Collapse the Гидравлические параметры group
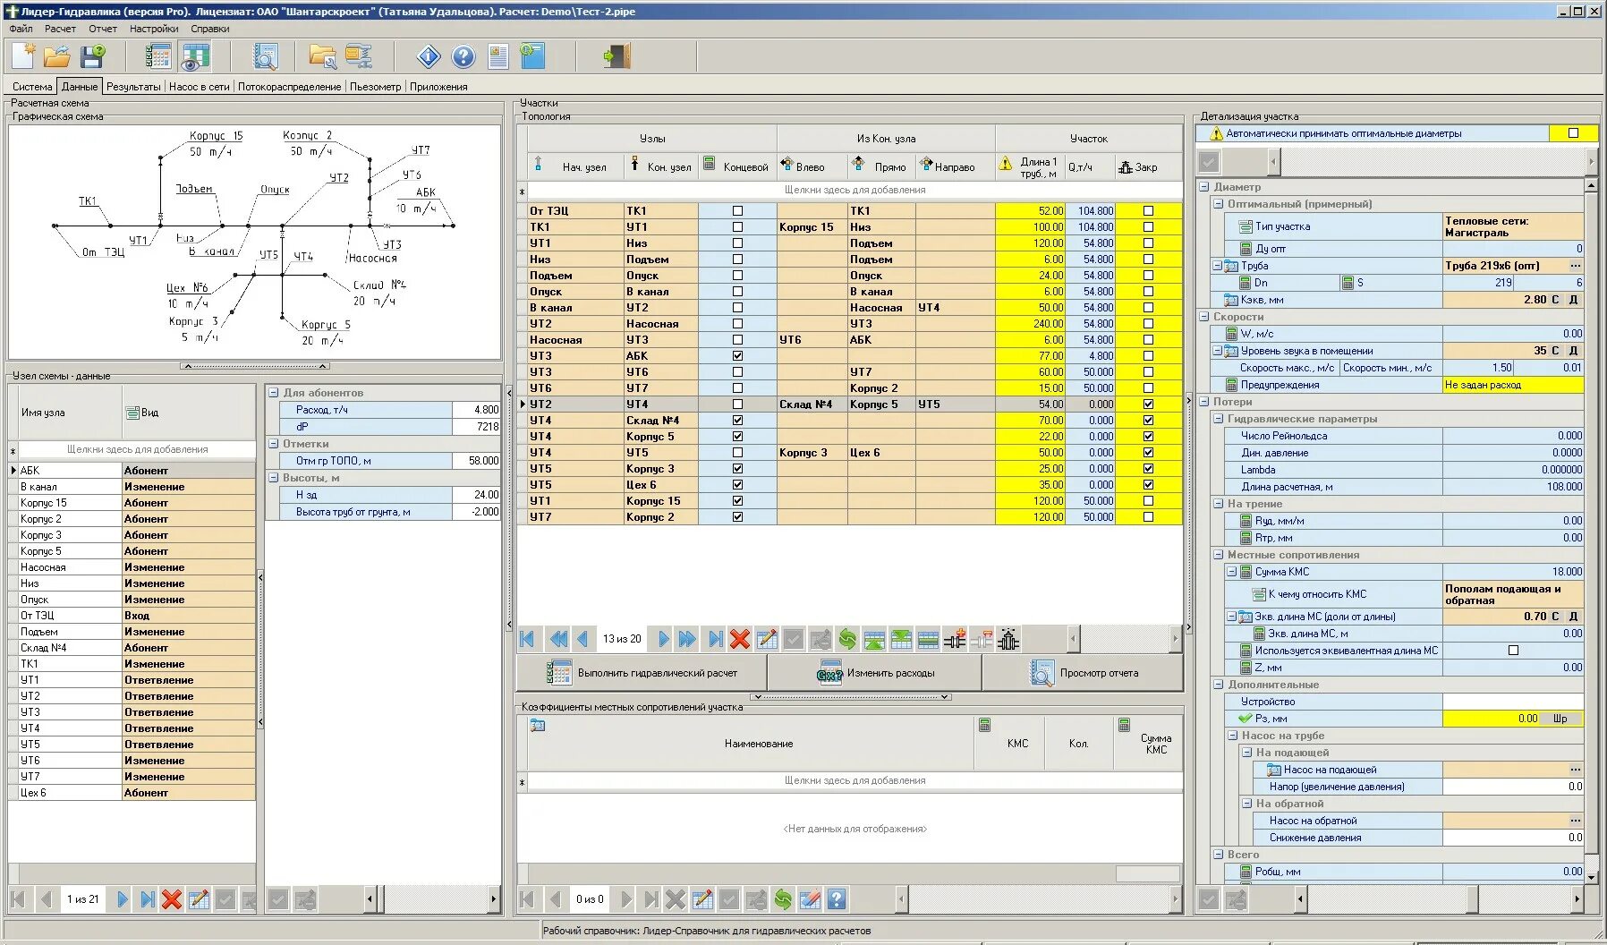 coord(1218,419)
